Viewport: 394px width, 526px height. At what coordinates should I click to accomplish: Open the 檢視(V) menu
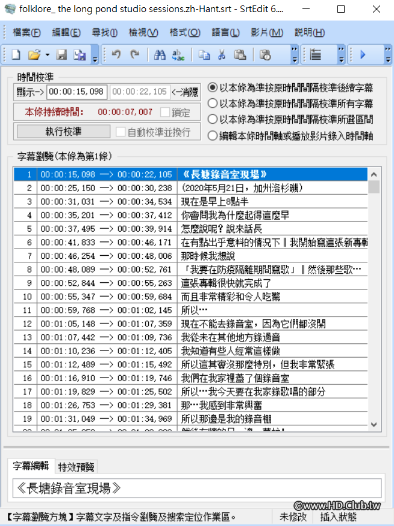(143, 33)
